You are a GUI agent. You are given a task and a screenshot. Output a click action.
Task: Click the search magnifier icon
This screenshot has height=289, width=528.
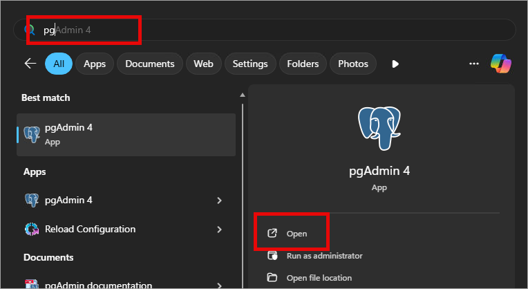[29, 30]
